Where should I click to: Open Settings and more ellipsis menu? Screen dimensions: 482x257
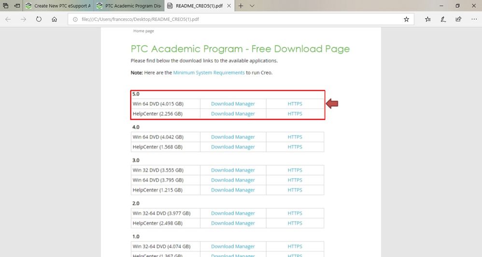474,19
